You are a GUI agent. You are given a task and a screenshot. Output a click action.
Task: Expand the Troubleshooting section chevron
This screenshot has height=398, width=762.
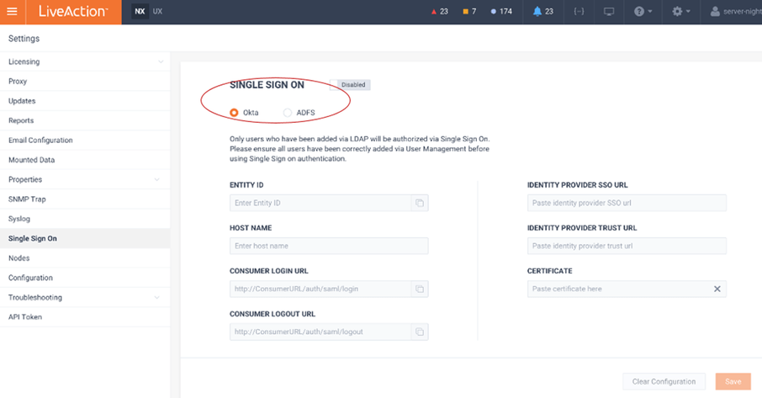pos(157,297)
